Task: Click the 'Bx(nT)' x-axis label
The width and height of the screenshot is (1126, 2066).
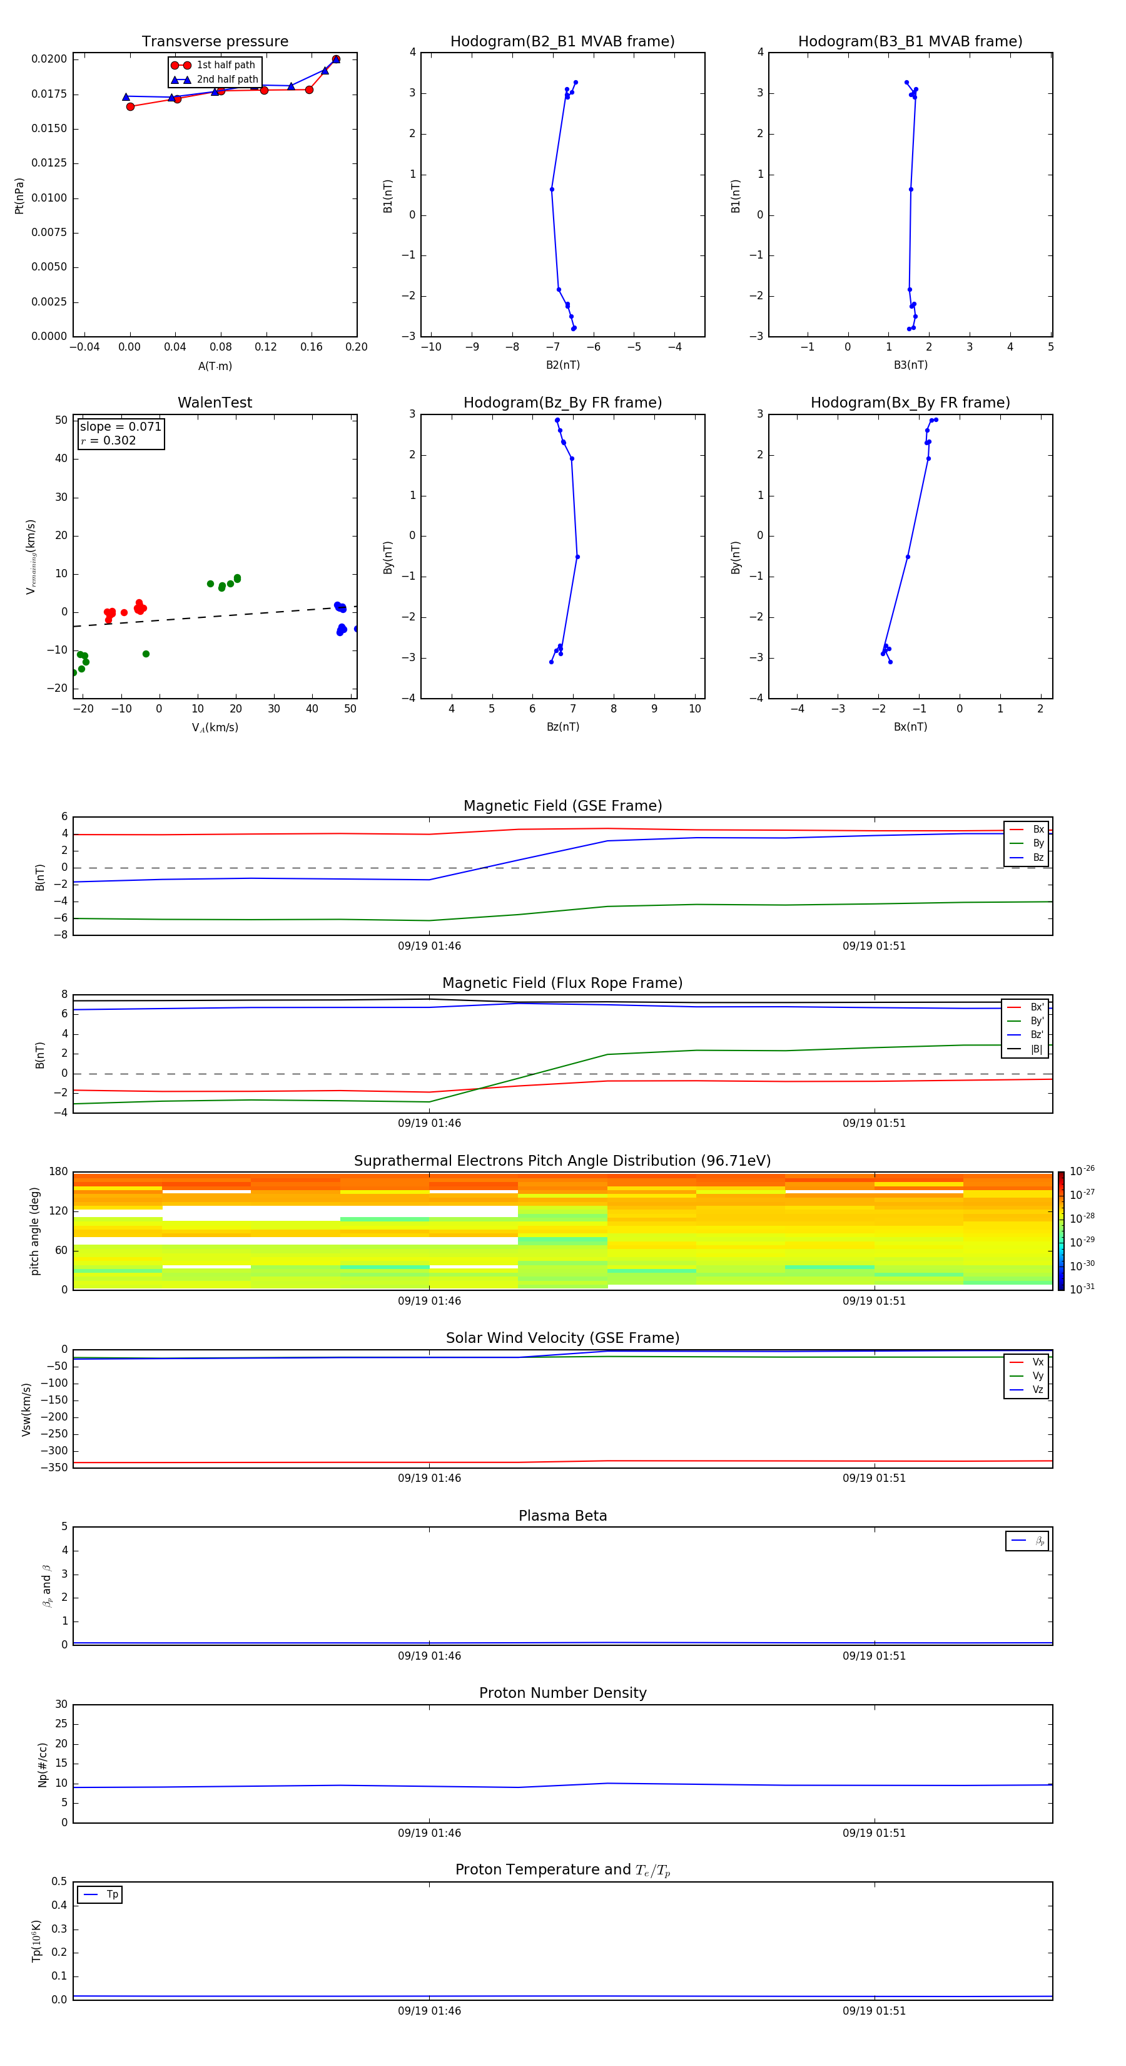Action: tap(910, 727)
